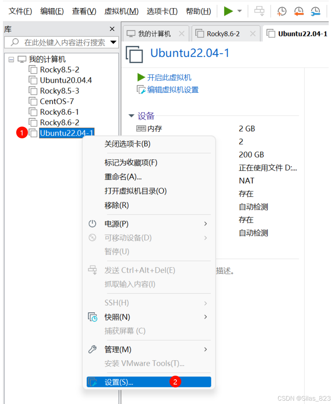Click the take snapshot clock-plus toolbar icon
Viewport: 332px width, 404px height.
tap(282, 11)
